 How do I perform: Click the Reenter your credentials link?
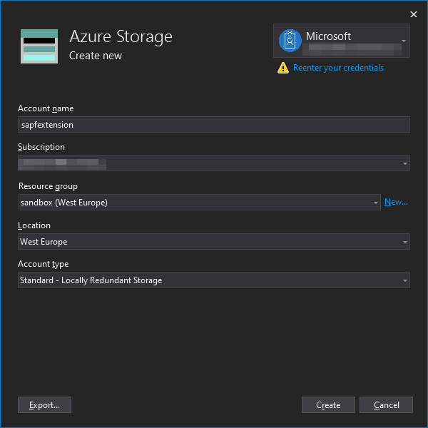[x=338, y=68]
